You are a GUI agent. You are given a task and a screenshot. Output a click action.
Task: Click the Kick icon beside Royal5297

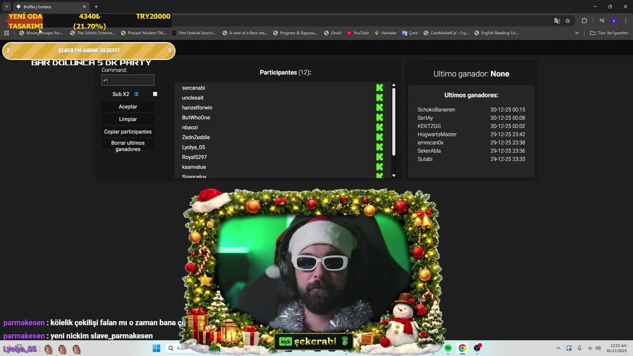[x=379, y=157]
